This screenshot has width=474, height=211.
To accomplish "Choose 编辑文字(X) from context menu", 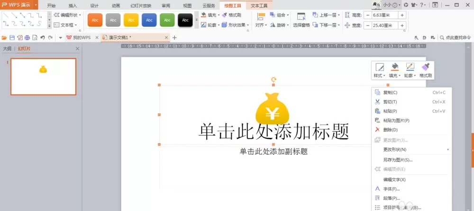I will pos(411,179).
